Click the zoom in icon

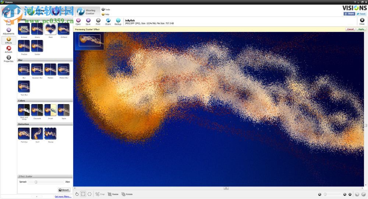pyautogui.click(x=345, y=194)
